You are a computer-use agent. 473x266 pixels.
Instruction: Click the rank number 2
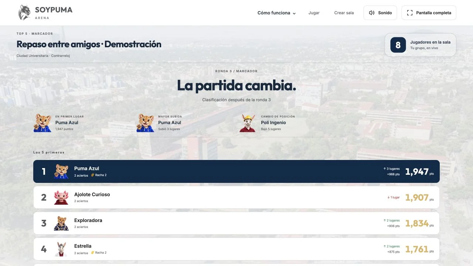coord(44,197)
